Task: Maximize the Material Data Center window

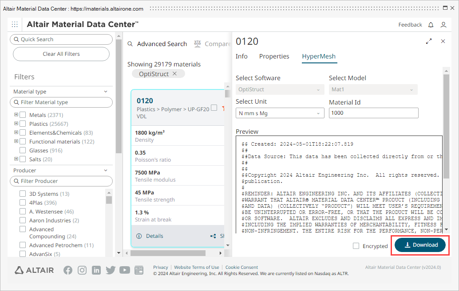Action: [x=445, y=8]
